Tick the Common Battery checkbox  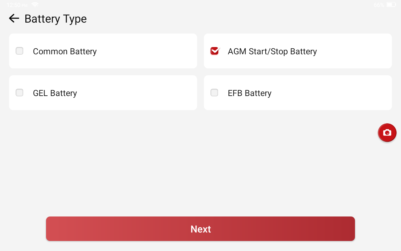click(19, 51)
